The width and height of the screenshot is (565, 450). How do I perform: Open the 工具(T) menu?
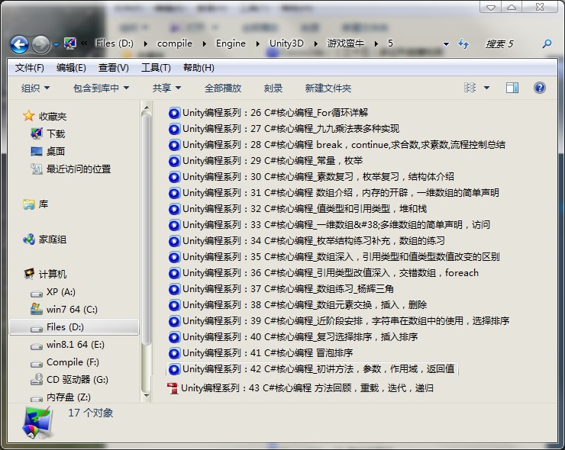[156, 68]
